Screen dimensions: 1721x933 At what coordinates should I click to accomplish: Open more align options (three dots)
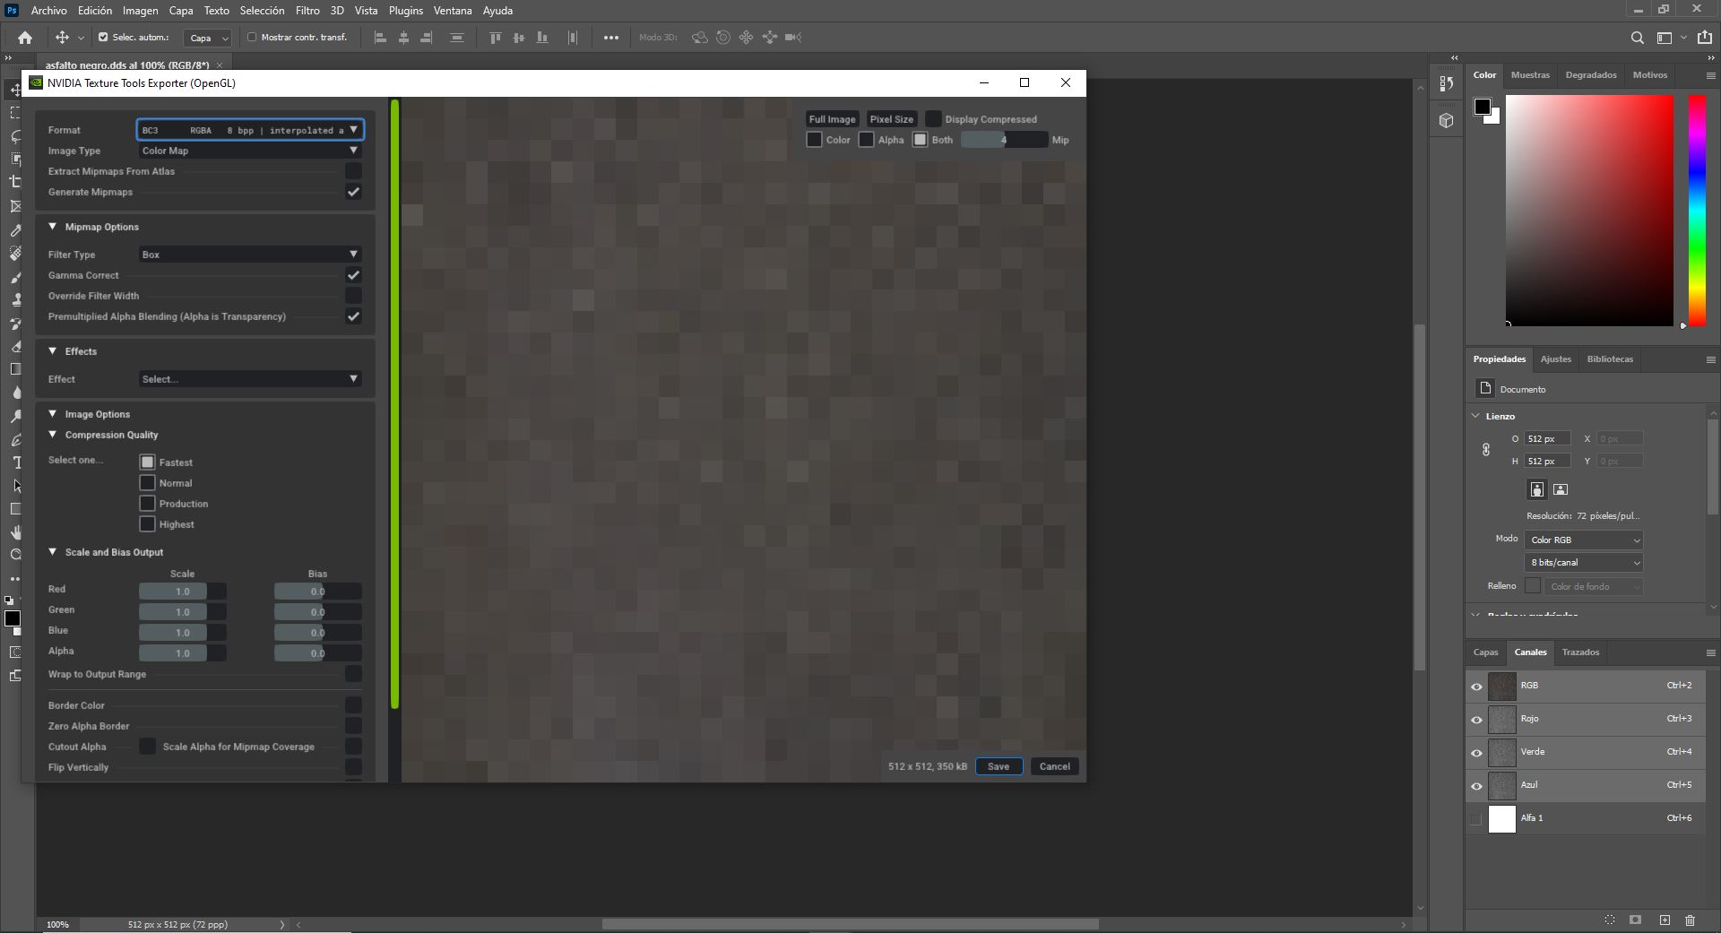click(x=611, y=38)
